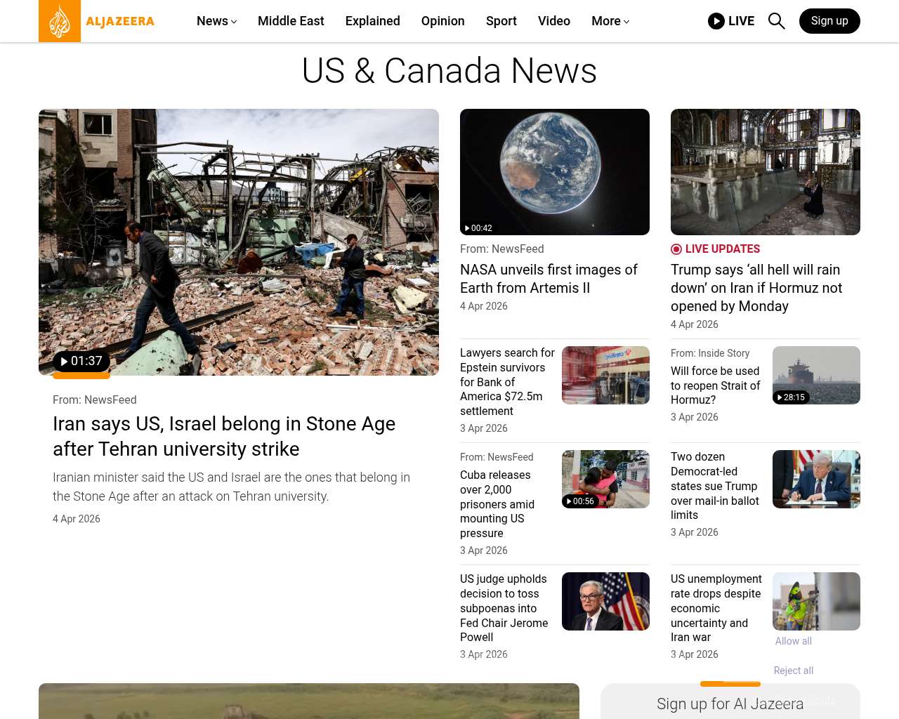Navigate to Sport section

501,21
